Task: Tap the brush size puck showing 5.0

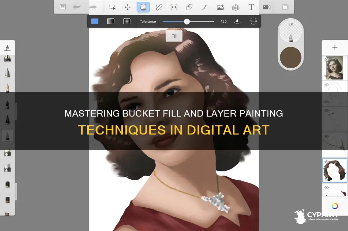Action: click(291, 31)
